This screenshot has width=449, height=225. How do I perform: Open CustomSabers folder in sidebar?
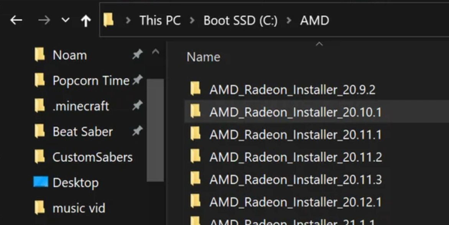tap(92, 157)
